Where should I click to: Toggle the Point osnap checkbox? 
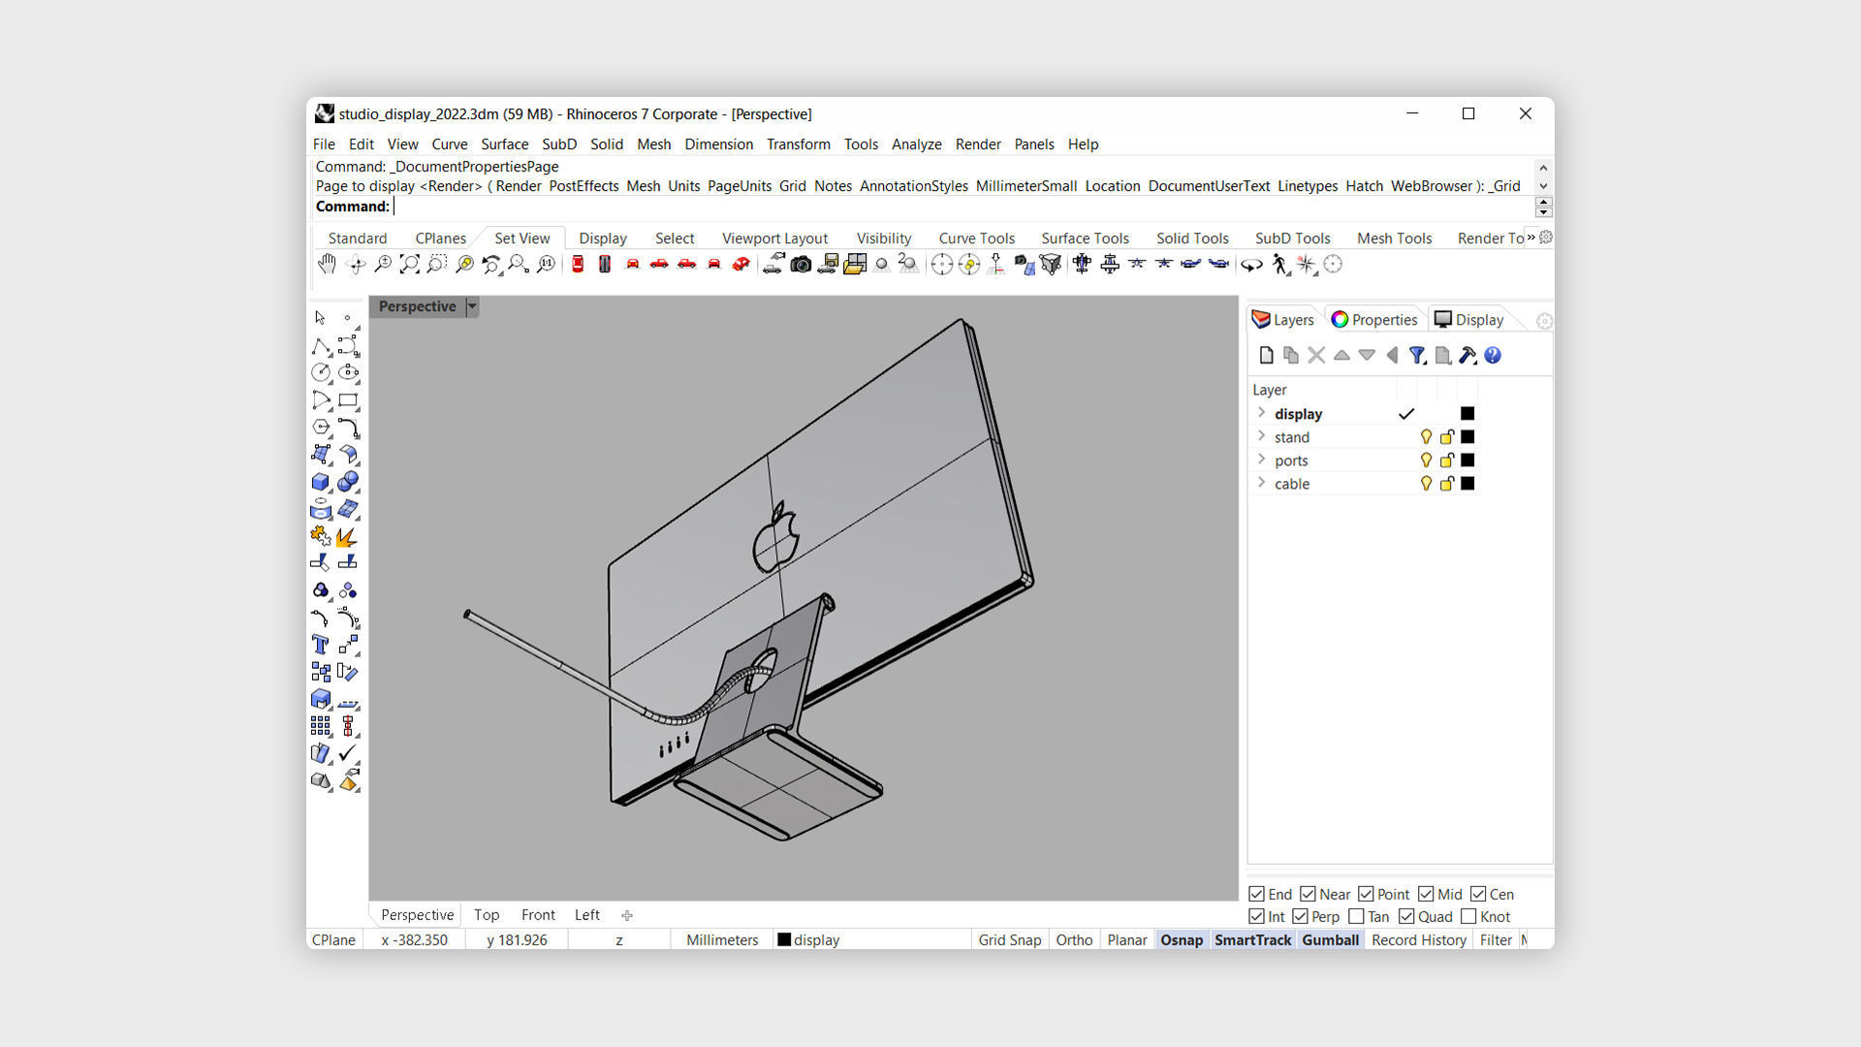tap(1366, 894)
